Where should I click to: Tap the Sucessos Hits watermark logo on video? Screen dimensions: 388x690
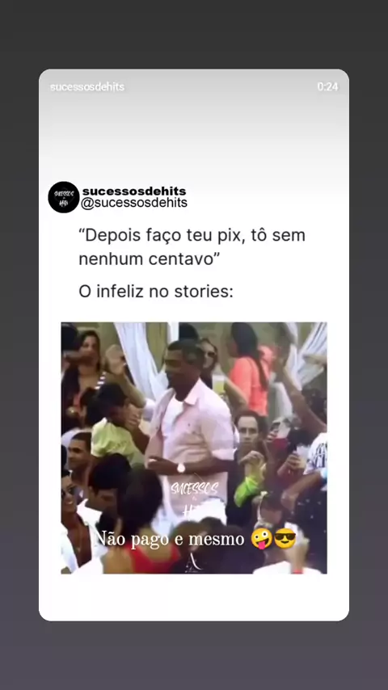(x=194, y=497)
